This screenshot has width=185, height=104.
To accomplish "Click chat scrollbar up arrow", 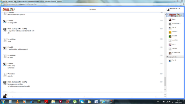I will point(165,15).
